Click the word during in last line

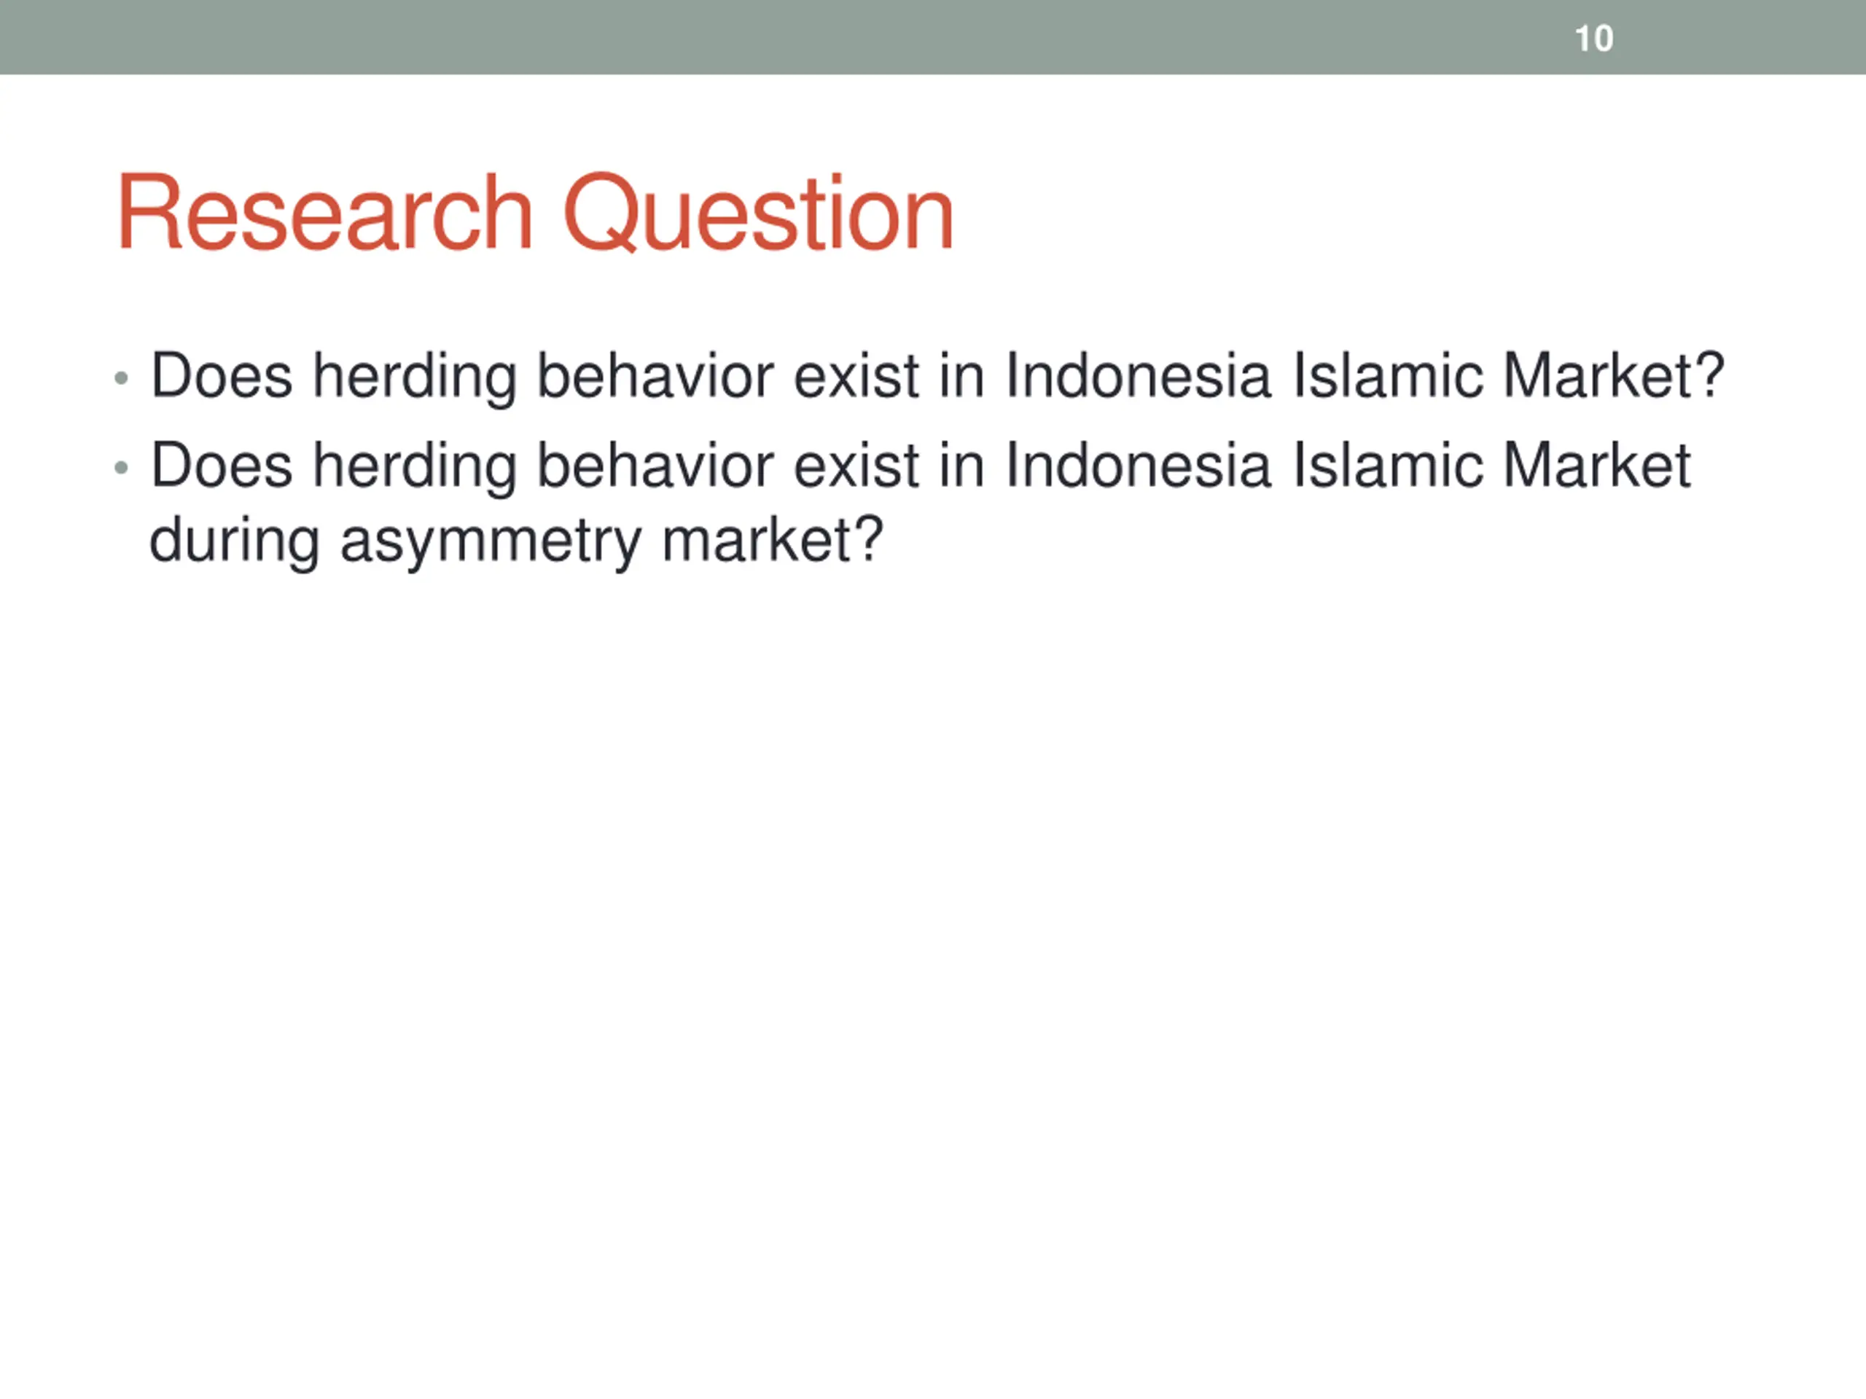coord(234,541)
